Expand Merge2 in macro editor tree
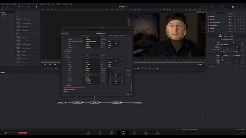The width and height of the screenshot is (246, 138). coord(63,91)
